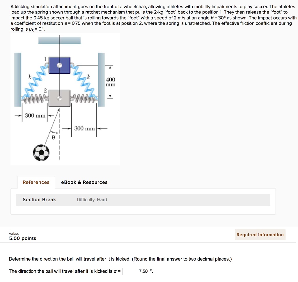
Task: Click the 400 mm dimension label
Action: click(x=111, y=82)
